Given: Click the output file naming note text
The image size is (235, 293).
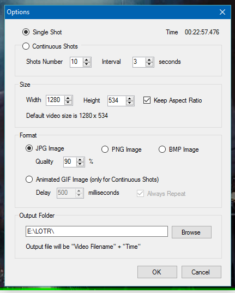Looking at the screenshot, I should tap(83, 247).
